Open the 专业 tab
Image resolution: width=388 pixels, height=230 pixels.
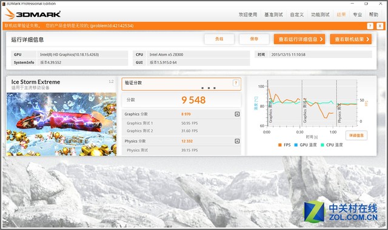pyautogui.click(x=357, y=15)
